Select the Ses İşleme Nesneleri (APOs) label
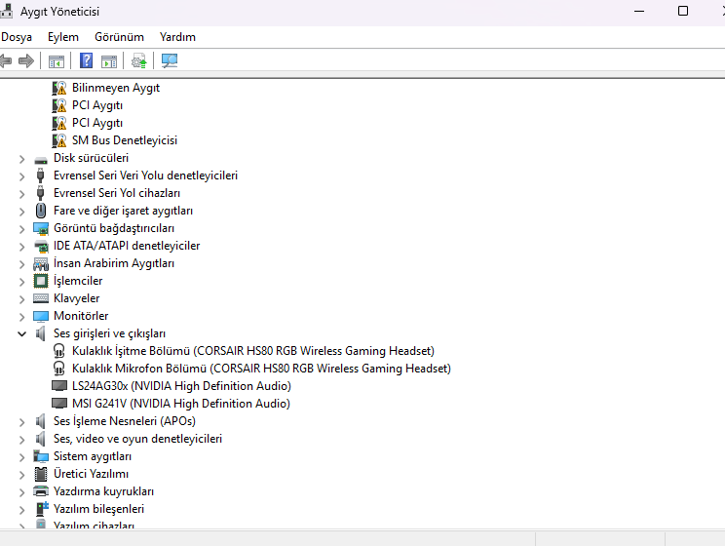 (125, 421)
